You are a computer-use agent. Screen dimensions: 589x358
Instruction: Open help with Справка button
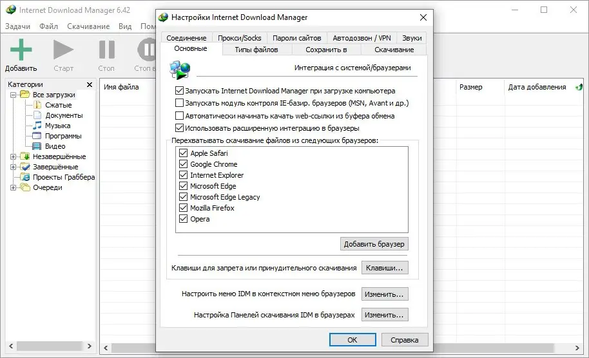click(x=405, y=339)
